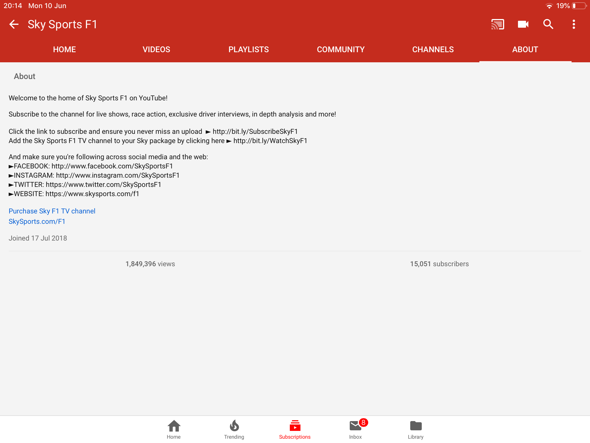The width and height of the screenshot is (590, 443).
Task: Open the SkySports.com/F1 link
Action: coord(37,221)
